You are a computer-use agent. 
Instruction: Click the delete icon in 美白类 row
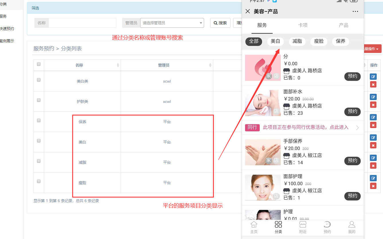[x=373, y=85]
